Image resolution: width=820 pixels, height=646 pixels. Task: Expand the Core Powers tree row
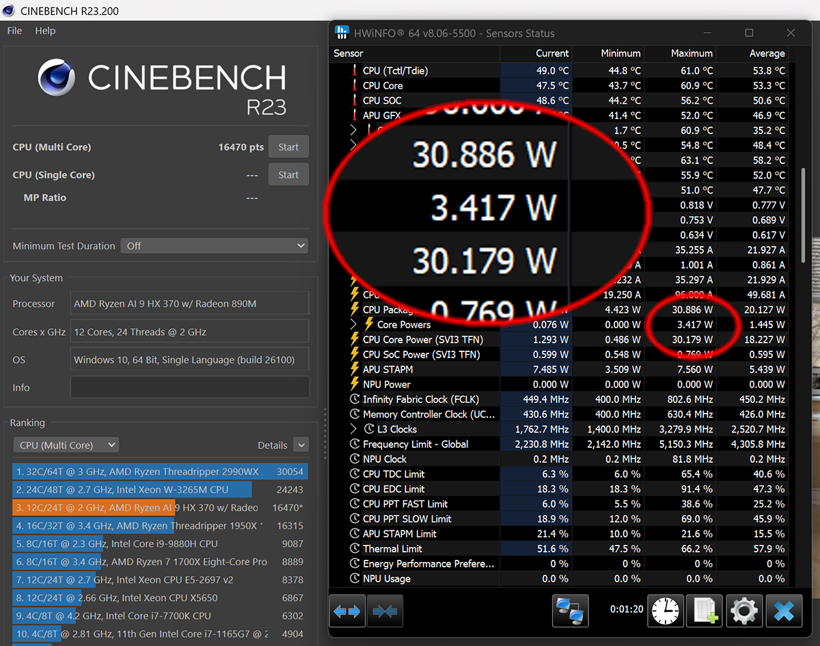coord(353,324)
